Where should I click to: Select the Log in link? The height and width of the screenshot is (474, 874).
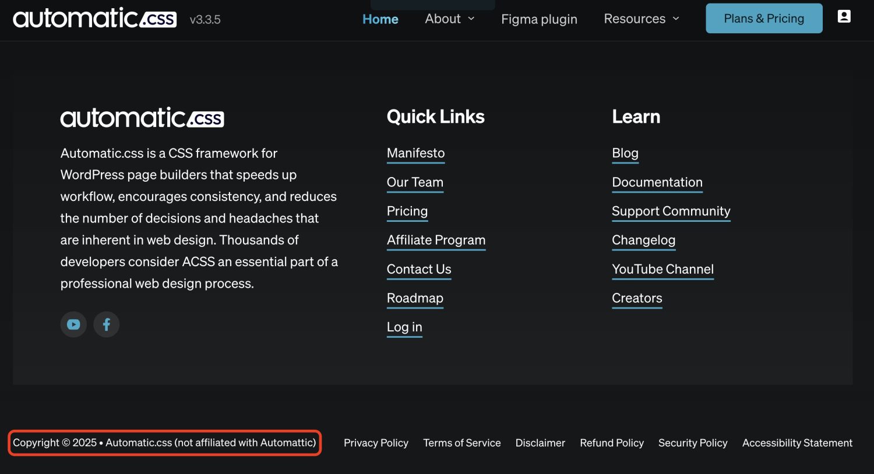point(404,327)
